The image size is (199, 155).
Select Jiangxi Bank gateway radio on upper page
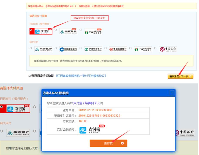coord(31,48)
